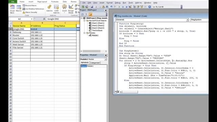217x122 pixels.
Task: Click the Run Sub play icon
Action: [x=119, y=7]
